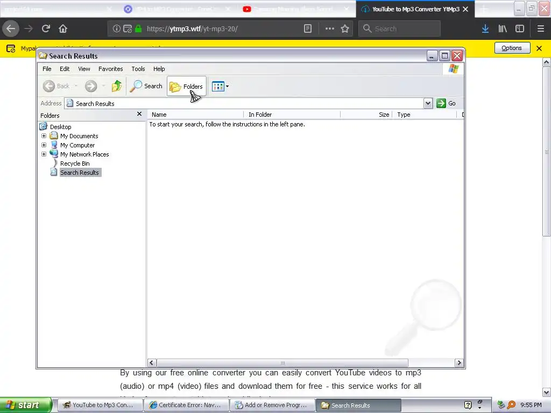
Task: Open the Edit menu
Action: point(65,69)
